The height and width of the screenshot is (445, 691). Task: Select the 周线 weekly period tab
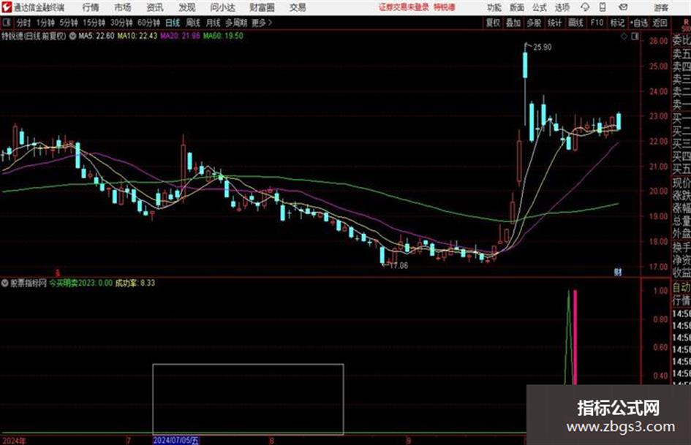(193, 23)
